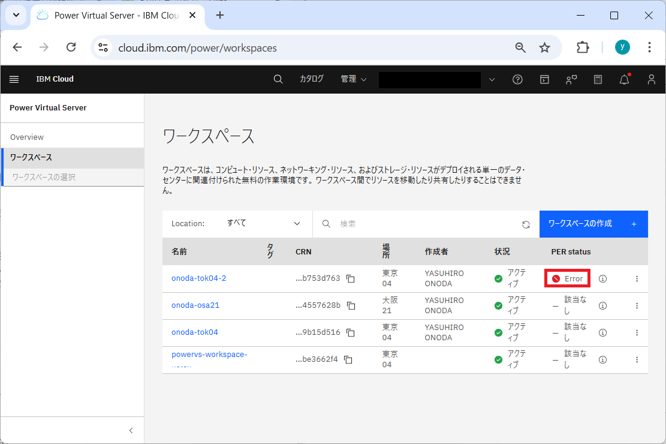Open the IBM Cloud hamburger navigation menu
Image resolution: width=666 pixels, height=444 pixels.
tap(14, 80)
